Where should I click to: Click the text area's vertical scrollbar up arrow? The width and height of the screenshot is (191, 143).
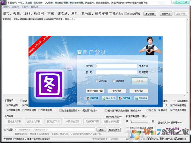(x=187, y=19)
